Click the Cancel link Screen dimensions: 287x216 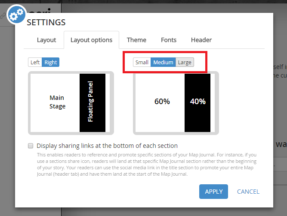248,192
